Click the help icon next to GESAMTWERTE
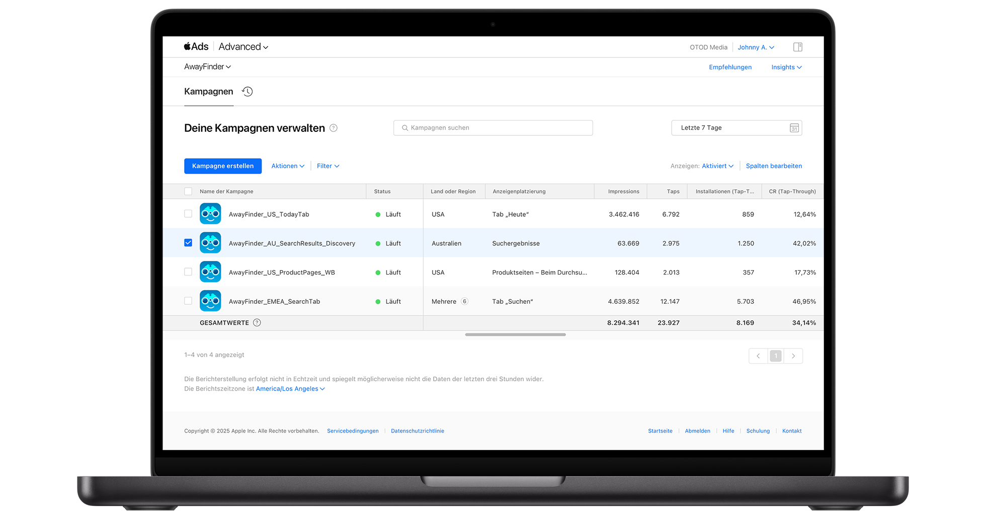 257,323
